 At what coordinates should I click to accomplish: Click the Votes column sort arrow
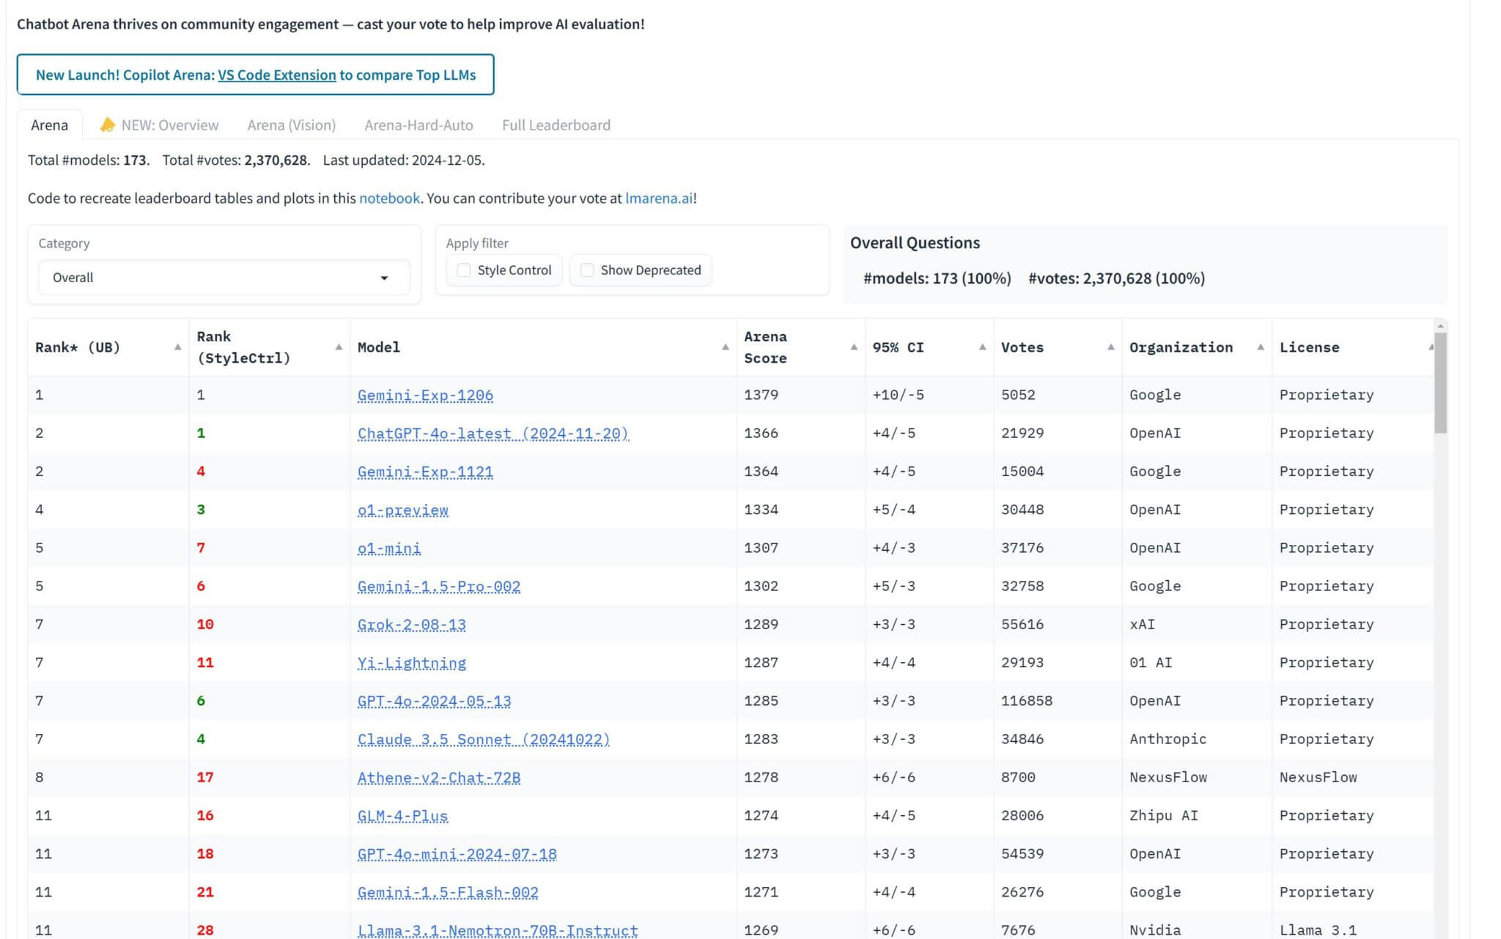coord(1110,347)
